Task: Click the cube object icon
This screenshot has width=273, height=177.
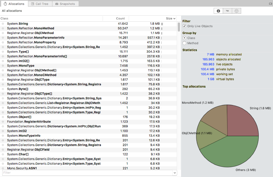Action: click(x=236, y=11)
